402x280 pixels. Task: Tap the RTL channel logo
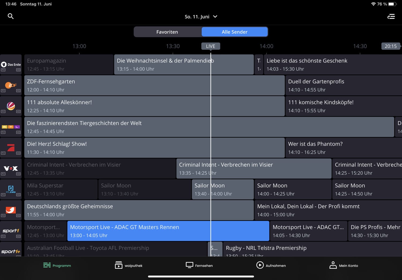(x=11, y=127)
